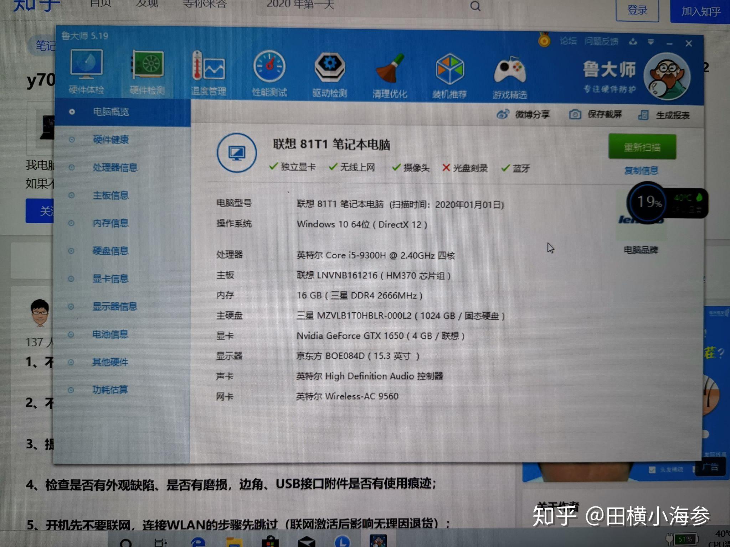
Task: Click the graphics card value Nvidia GeForce GTX 1650
Action: (x=380, y=335)
